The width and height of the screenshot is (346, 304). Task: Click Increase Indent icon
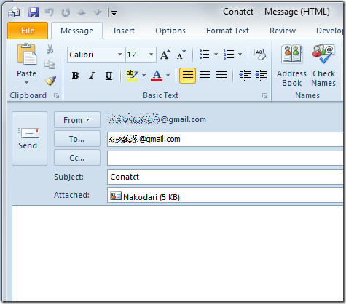pyautogui.click(x=261, y=76)
